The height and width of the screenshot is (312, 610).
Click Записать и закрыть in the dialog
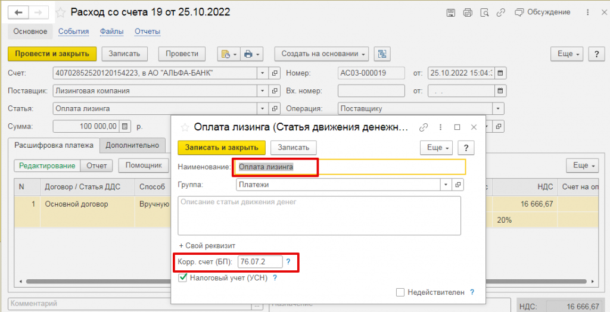(222, 148)
